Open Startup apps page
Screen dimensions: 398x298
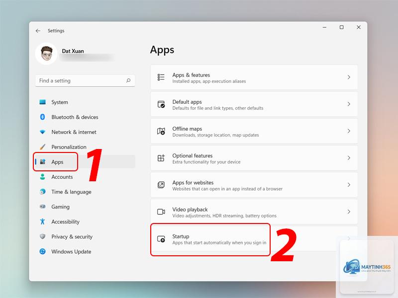point(254,239)
